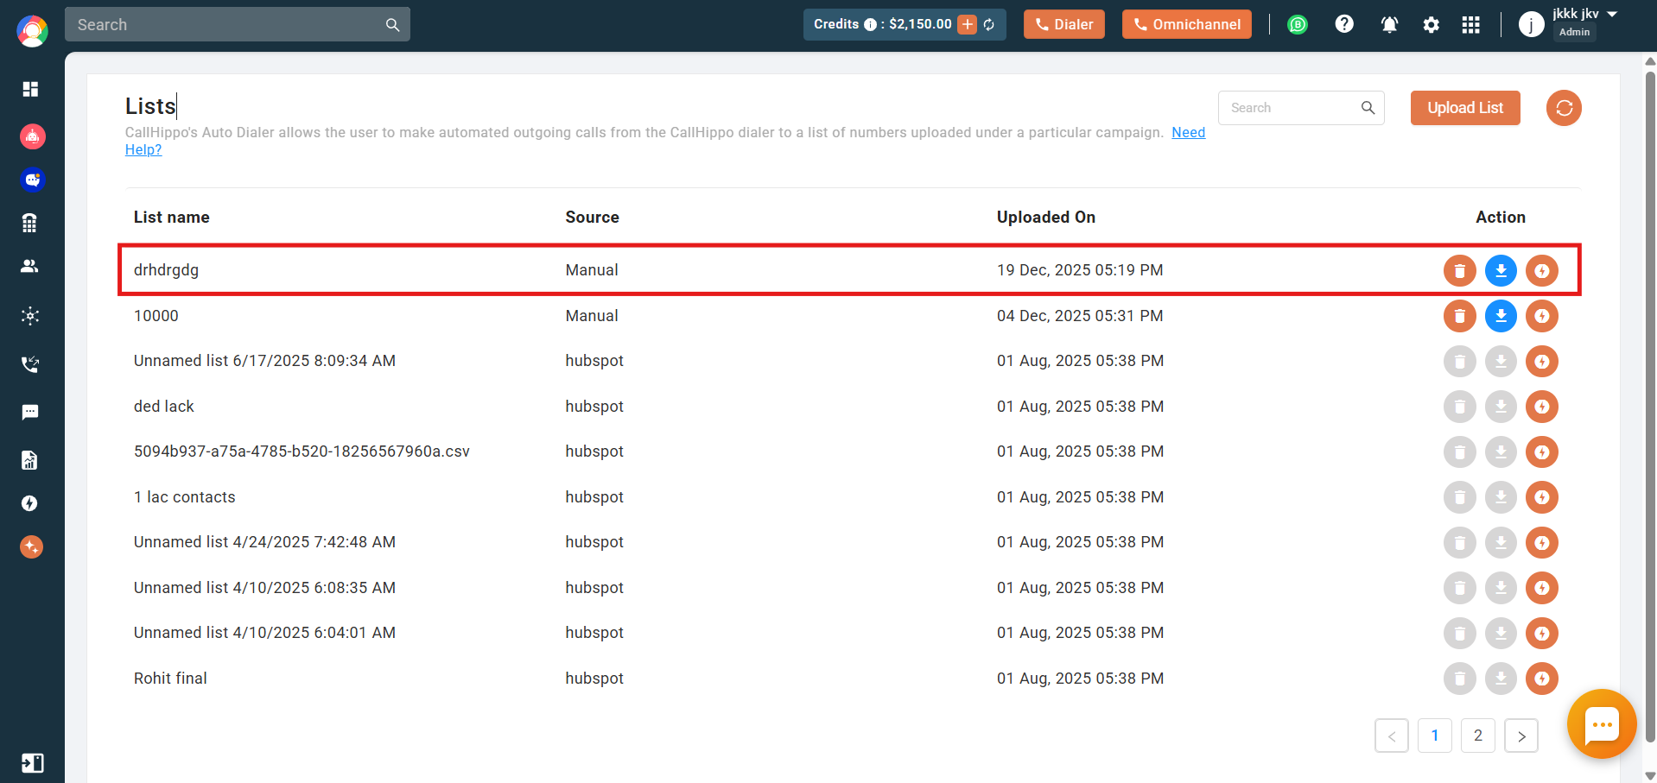Delete the drhdrgdg list

pyautogui.click(x=1460, y=270)
